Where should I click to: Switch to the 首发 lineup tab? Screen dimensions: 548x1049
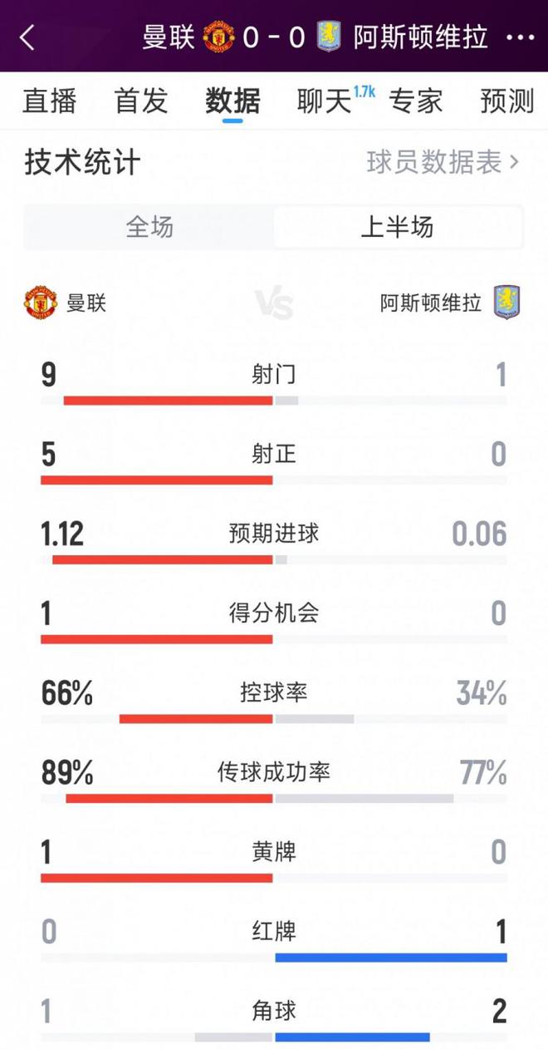141,101
